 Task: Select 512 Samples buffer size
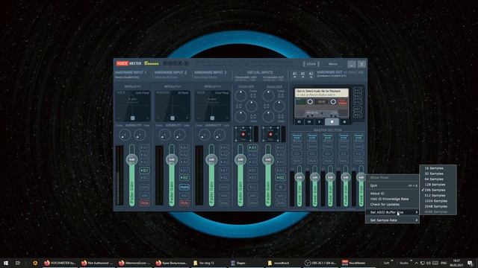point(438,195)
